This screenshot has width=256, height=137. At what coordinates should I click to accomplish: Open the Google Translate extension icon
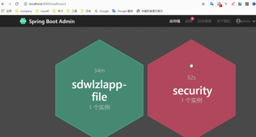(x=212, y=4)
